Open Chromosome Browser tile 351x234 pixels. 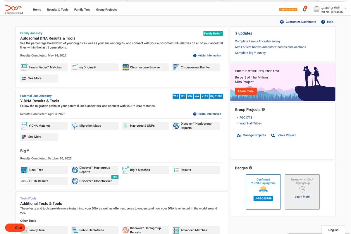pos(145,67)
